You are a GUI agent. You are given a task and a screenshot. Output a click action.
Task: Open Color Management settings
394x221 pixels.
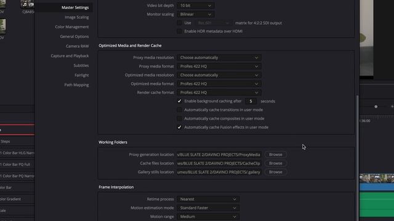tap(72, 27)
